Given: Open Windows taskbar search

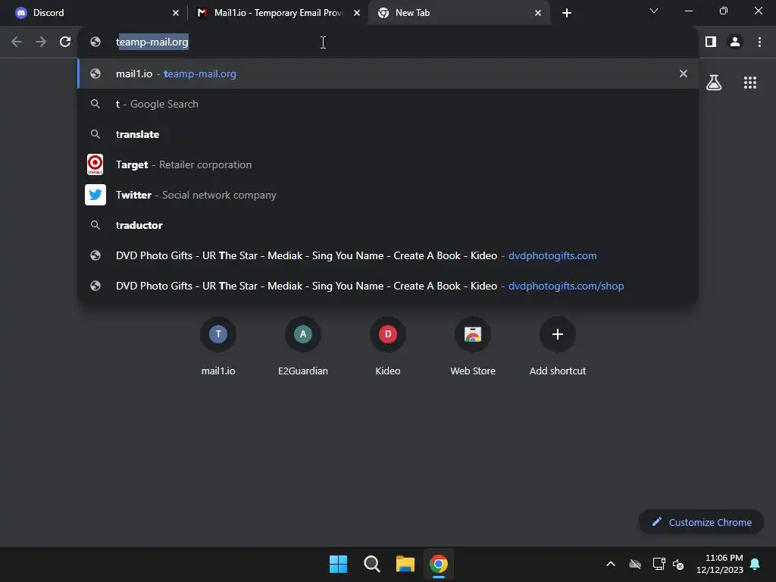Looking at the screenshot, I should [371, 564].
